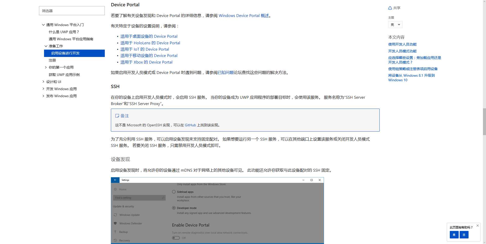This screenshot has height=244, width=486.
Task: Open 适用于移动设备的 Device Portal link
Action: point(149,56)
